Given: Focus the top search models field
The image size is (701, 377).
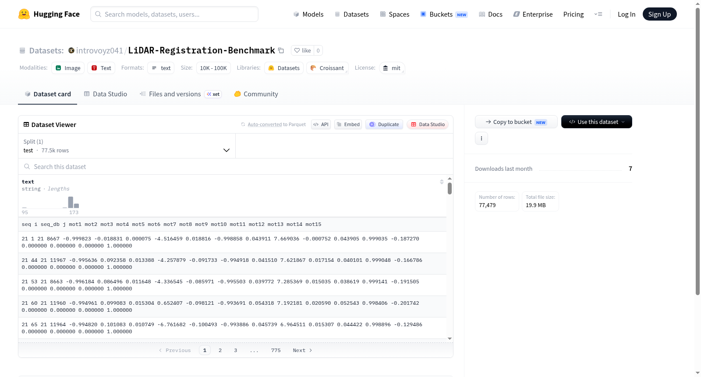Looking at the screenshot, I should point(174,14).
